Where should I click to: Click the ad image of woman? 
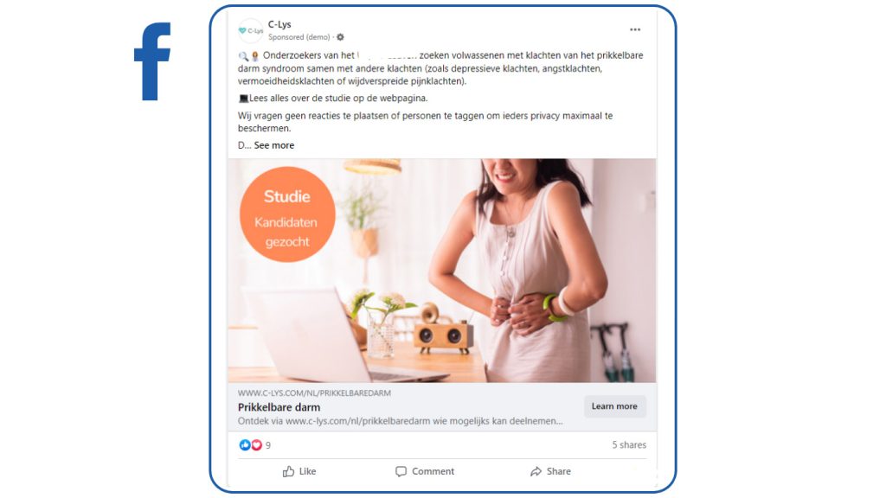point(442,271)
